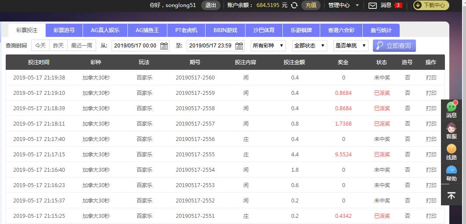The image size is (466, 224).
Task: Switch to the AG真人娱乐 tab
Action: 105,30
